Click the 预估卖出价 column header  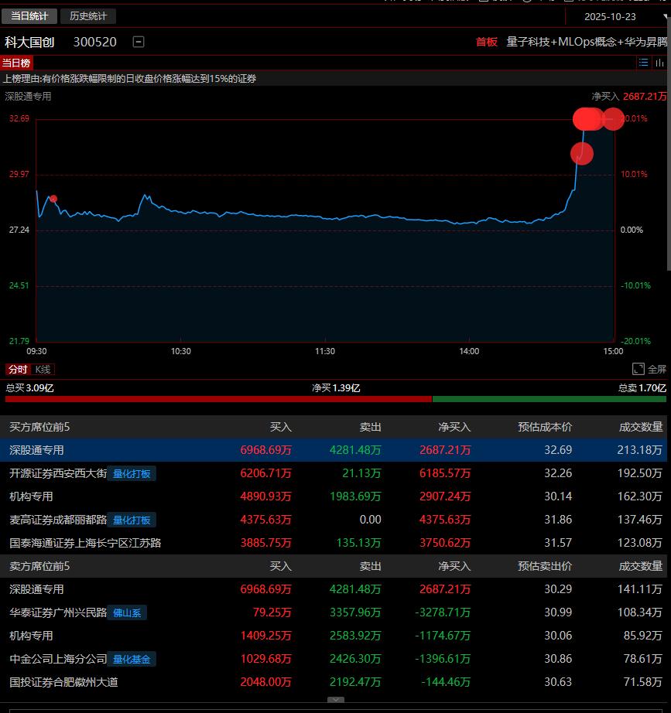pos(545,566)
